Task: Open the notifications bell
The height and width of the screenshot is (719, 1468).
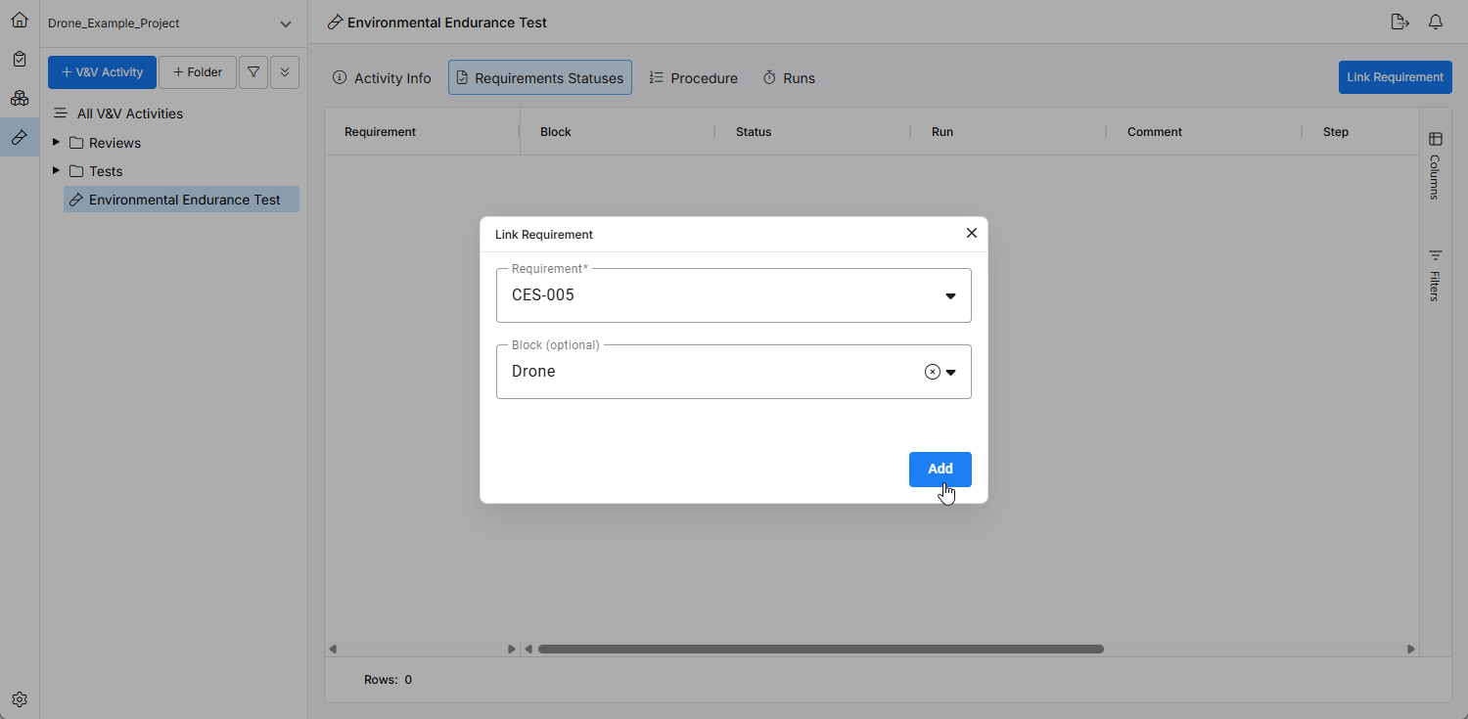Action: [1436, 22]
